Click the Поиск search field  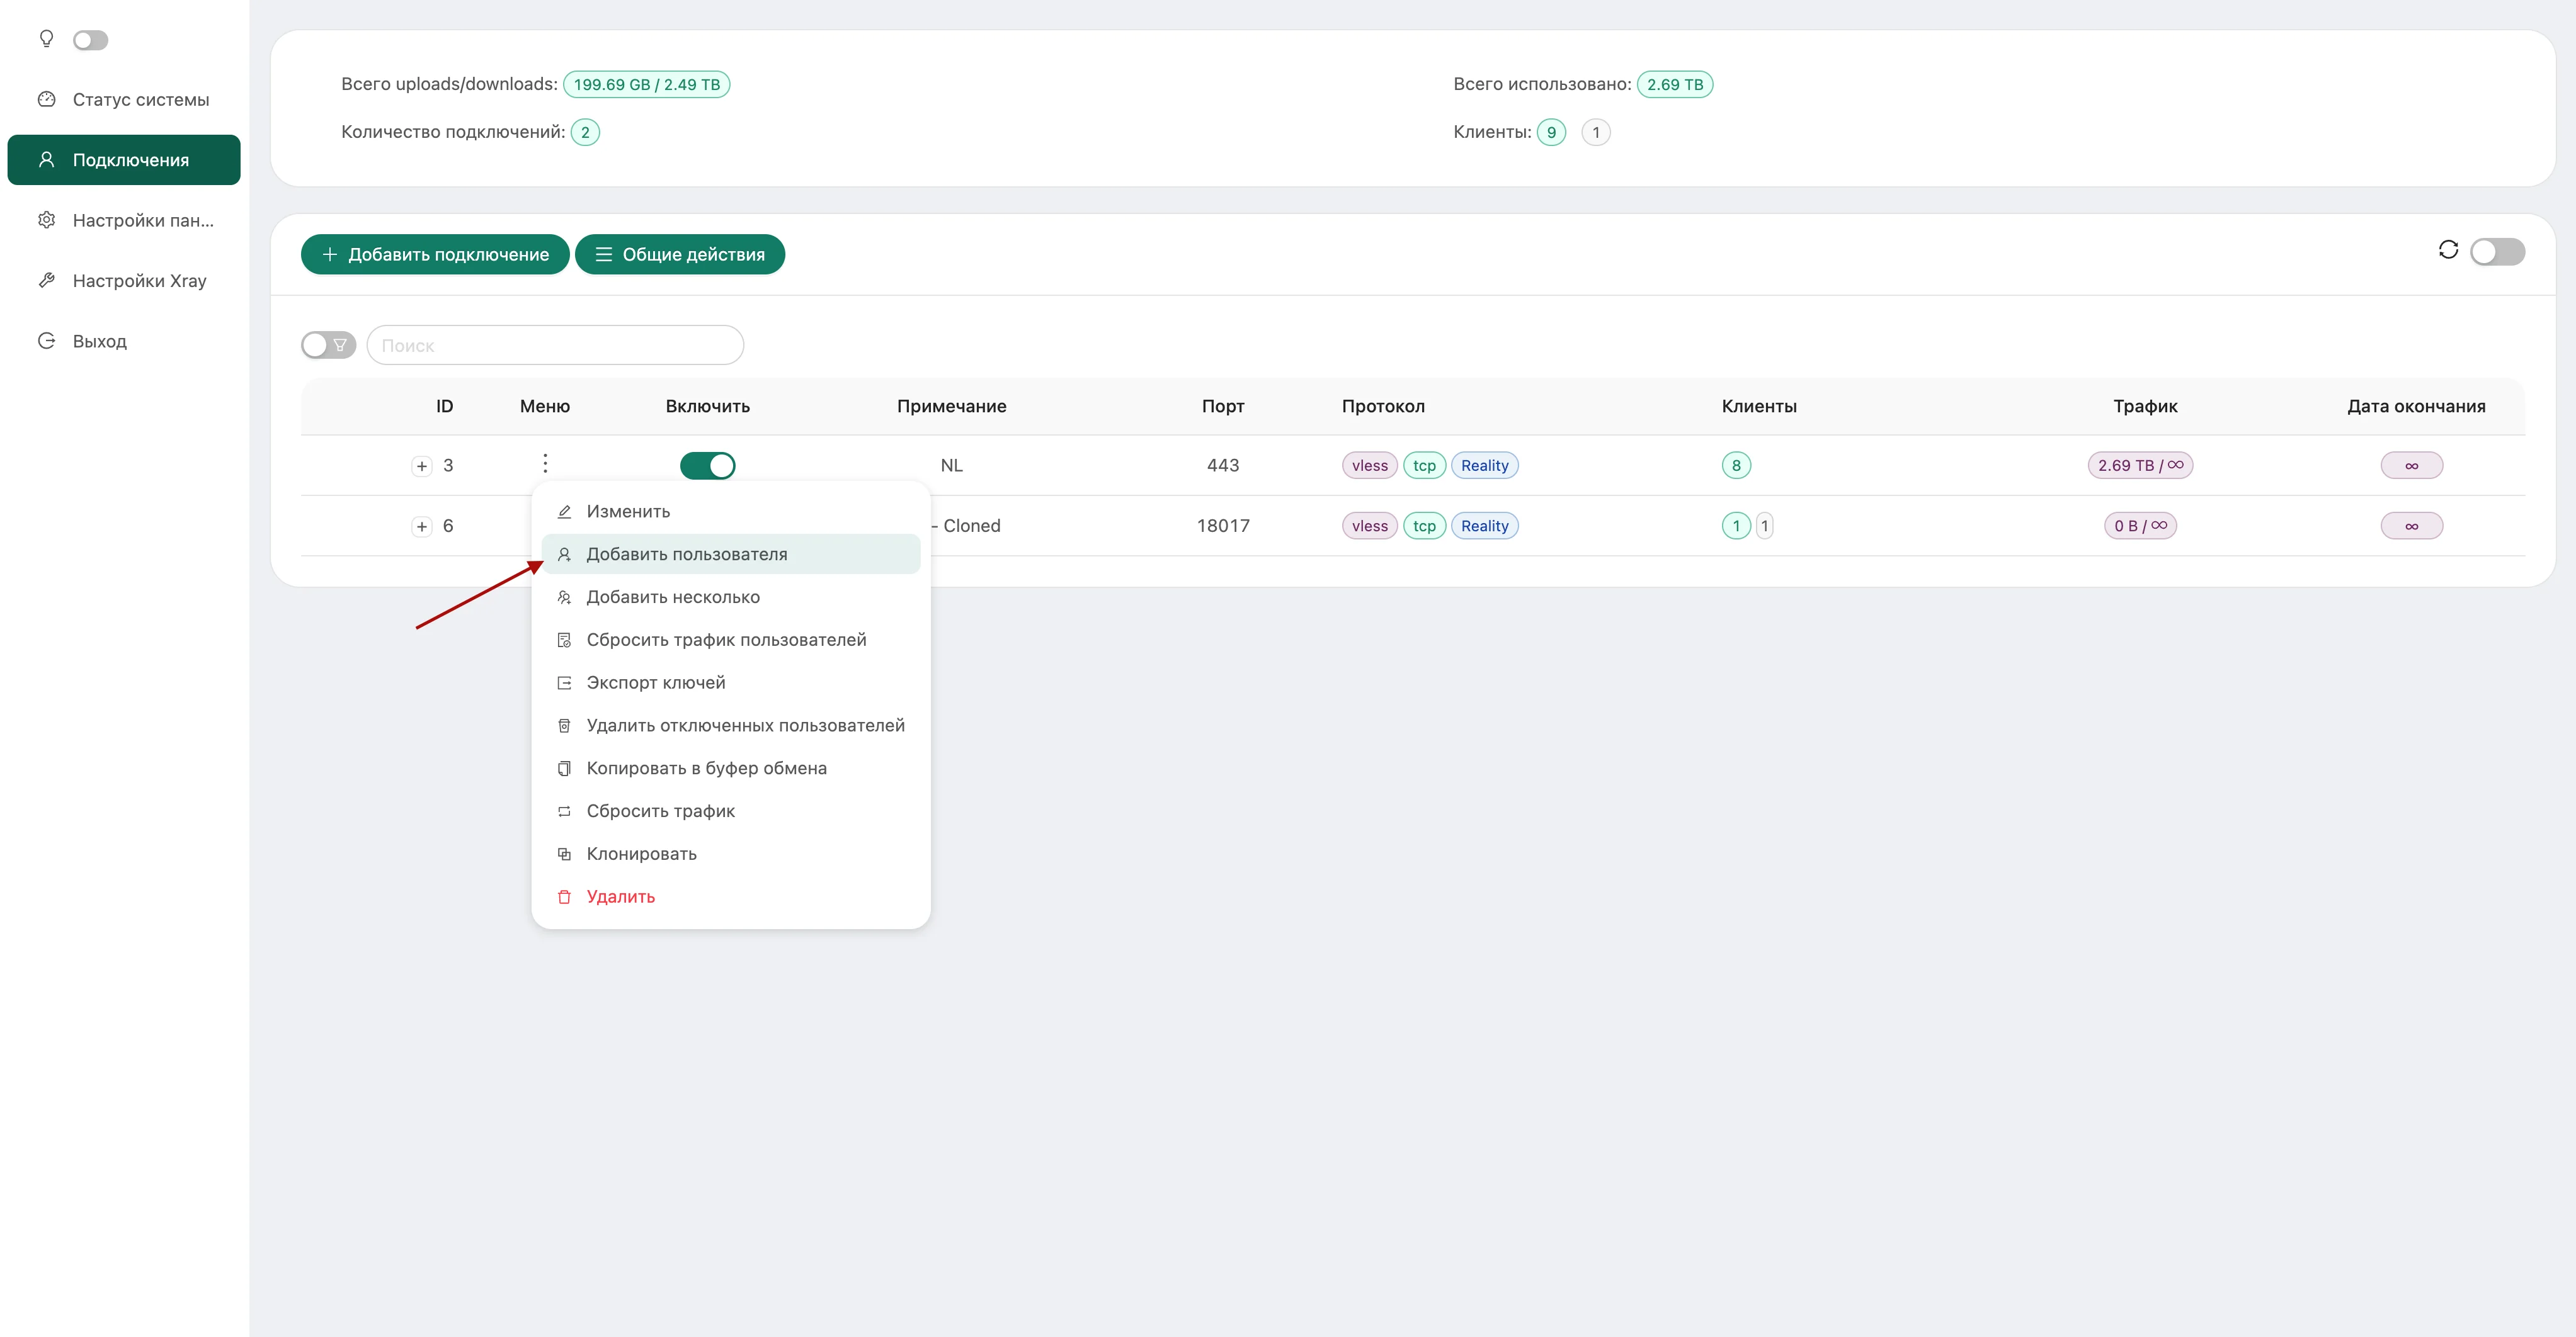(x=555, y=346)
